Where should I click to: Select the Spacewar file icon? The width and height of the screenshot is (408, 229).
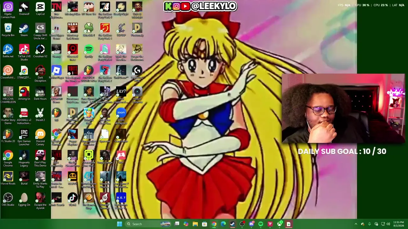pos(105,136)
